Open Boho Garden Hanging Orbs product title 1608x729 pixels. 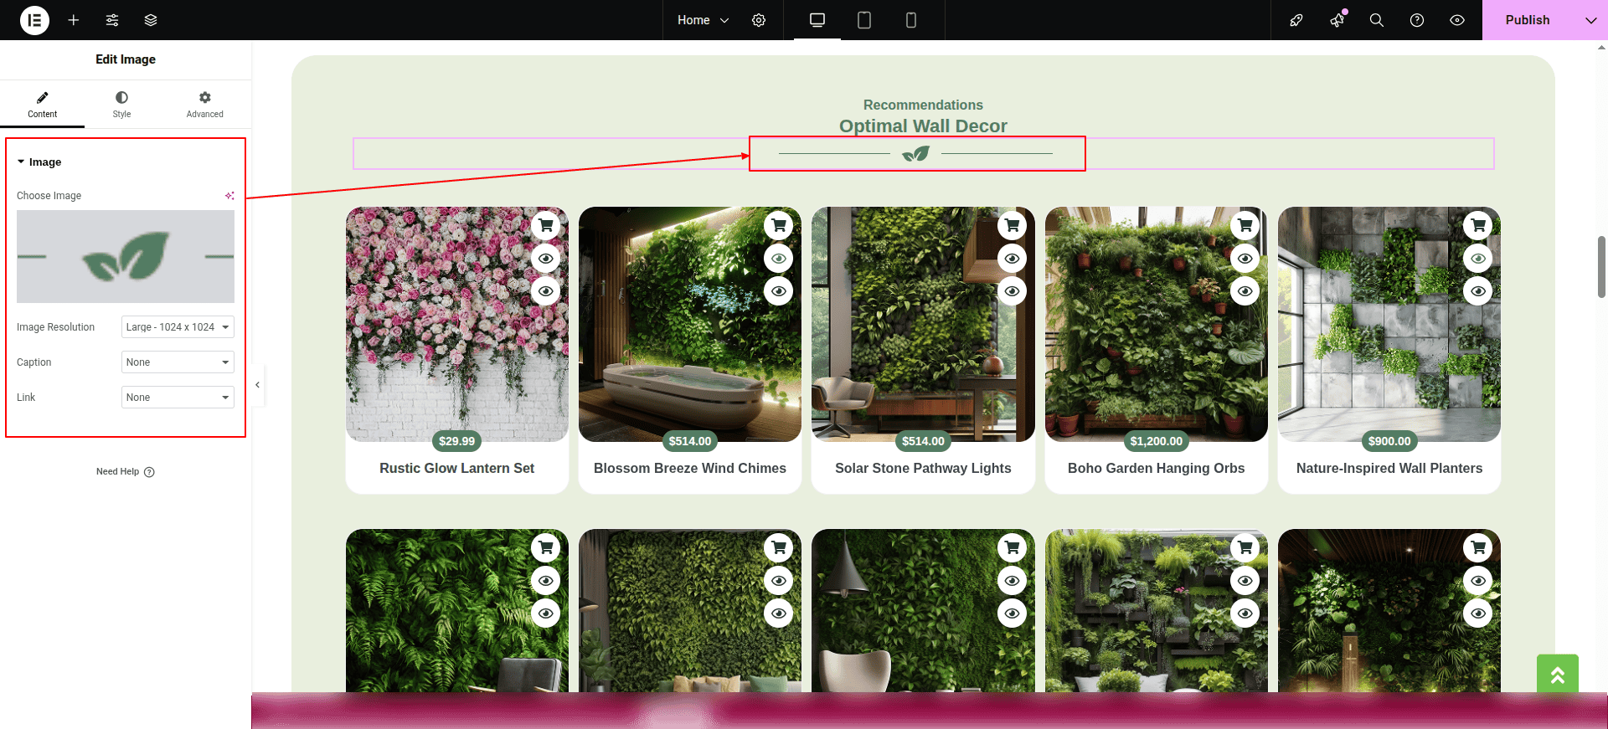(1156, 469)
